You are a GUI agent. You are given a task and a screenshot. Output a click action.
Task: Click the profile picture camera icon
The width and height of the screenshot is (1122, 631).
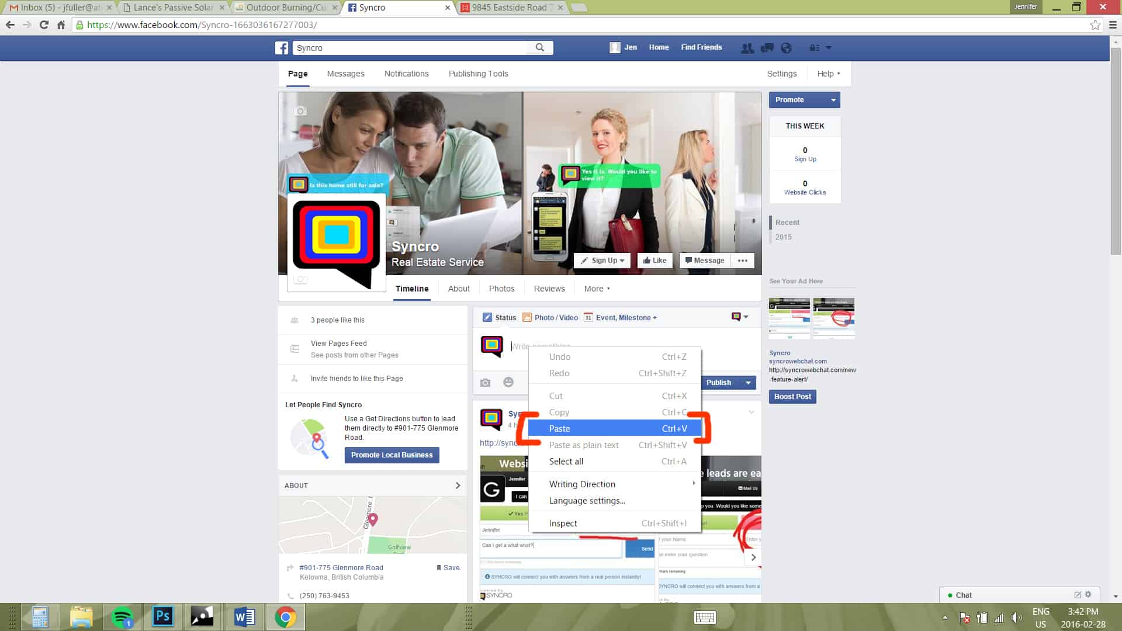tap(300, 279)
